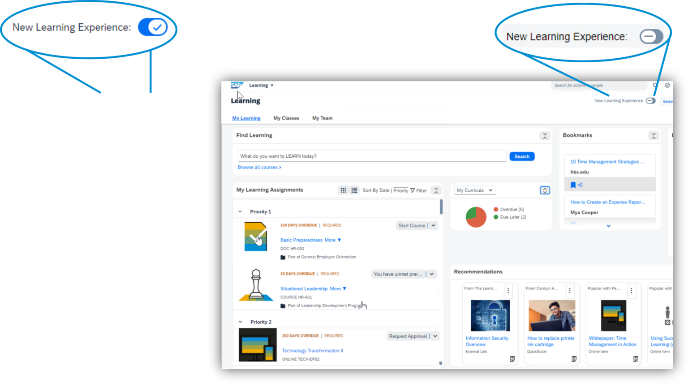Open the Filter funnel icon
The height and width of the screenshot is (384, 688).
coord(413,190)
